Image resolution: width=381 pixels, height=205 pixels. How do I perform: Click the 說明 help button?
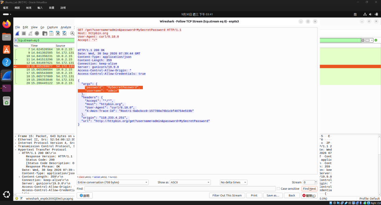click(84, 196)
